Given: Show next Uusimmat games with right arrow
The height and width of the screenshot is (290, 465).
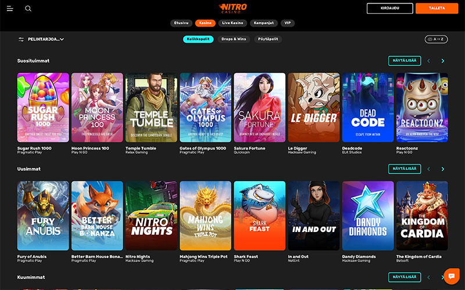Looking at the screenshot, I should [x=443, y=169].
